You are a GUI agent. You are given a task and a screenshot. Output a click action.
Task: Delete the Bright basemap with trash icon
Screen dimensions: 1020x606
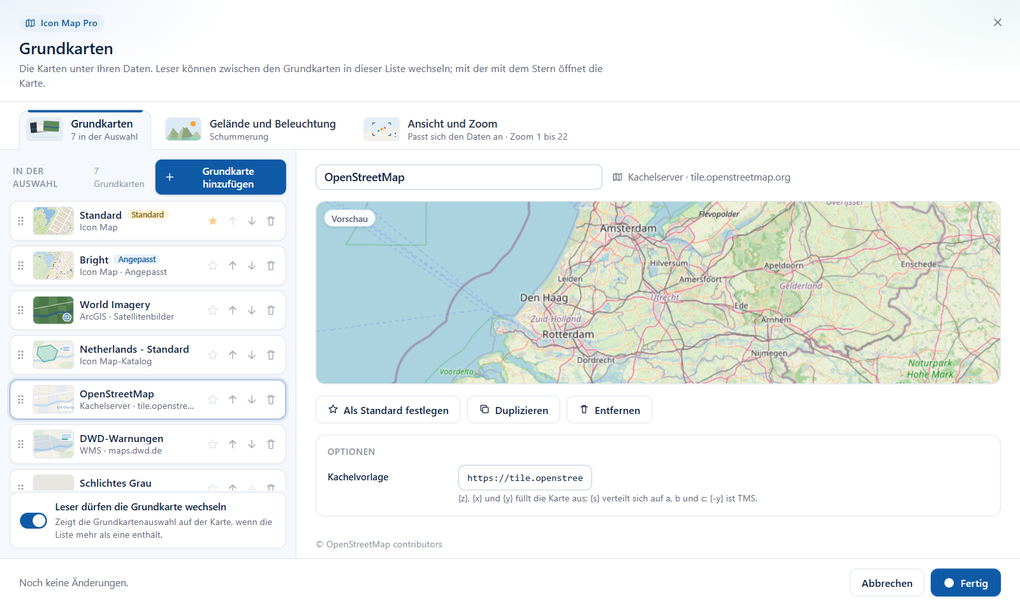pyautogui.click(x=271, y=265)
